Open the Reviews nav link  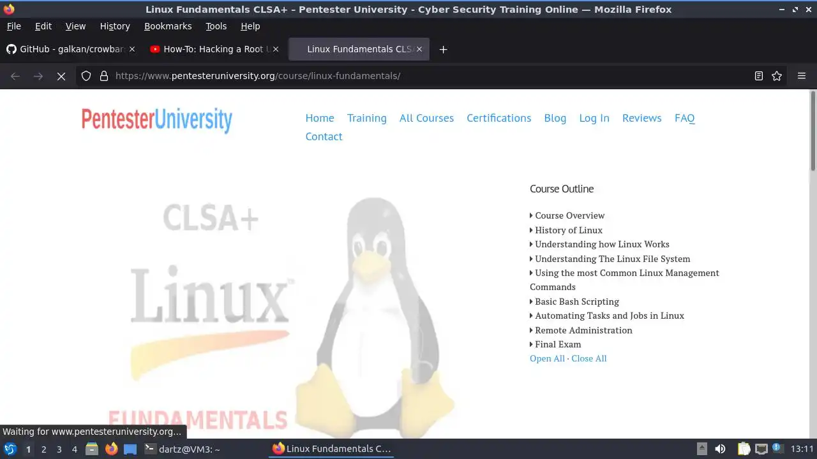click(642, 118)
